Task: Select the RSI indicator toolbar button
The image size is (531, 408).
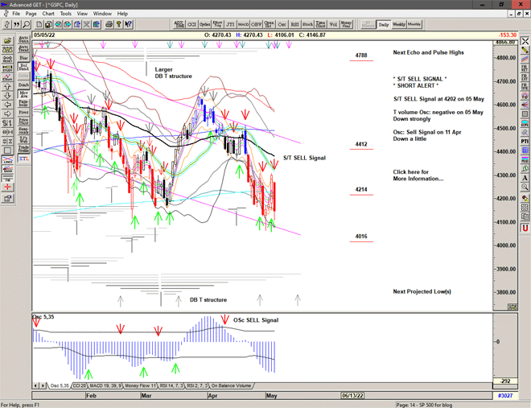Action: (x=294, y=24)
